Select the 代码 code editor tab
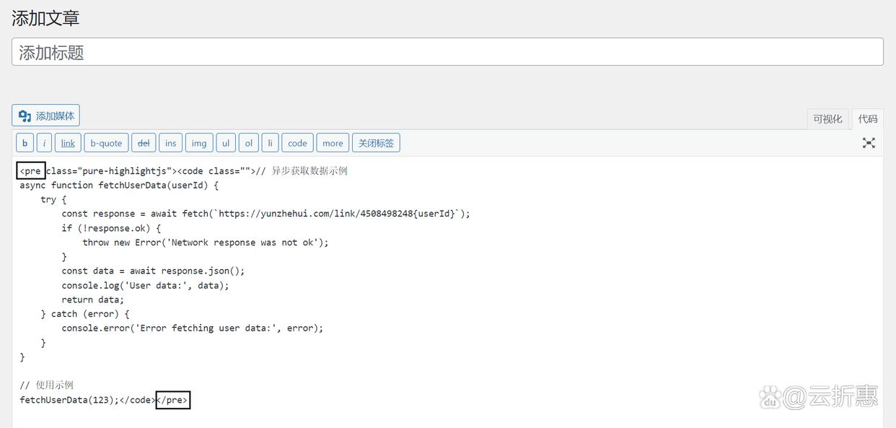 coord(868,118)
